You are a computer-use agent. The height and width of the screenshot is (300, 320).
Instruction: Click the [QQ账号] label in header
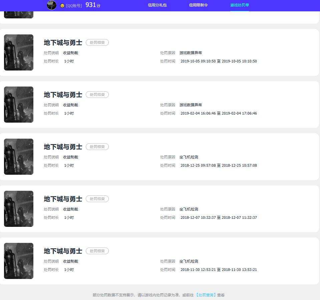74,6
